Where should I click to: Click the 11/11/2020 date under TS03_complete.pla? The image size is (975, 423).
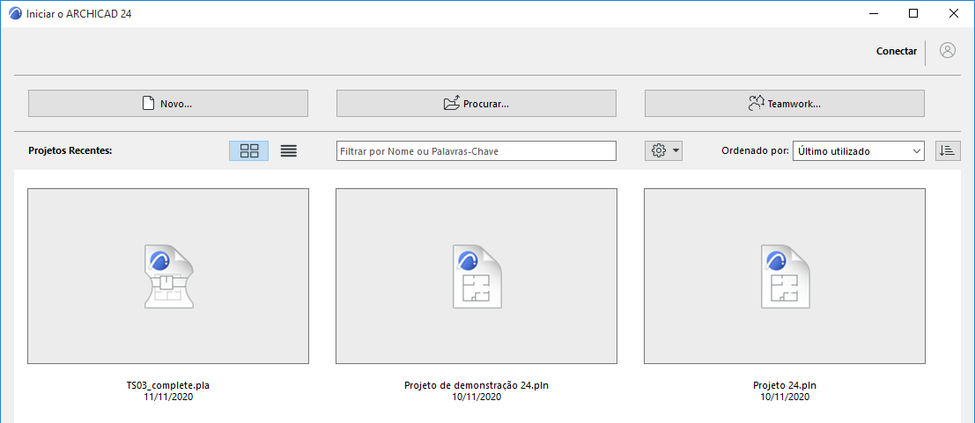click(168, 397)
